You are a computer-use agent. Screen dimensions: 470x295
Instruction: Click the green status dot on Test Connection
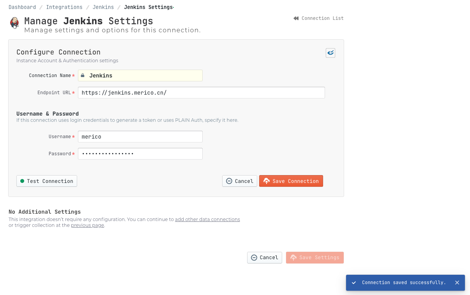coord(21,181)
